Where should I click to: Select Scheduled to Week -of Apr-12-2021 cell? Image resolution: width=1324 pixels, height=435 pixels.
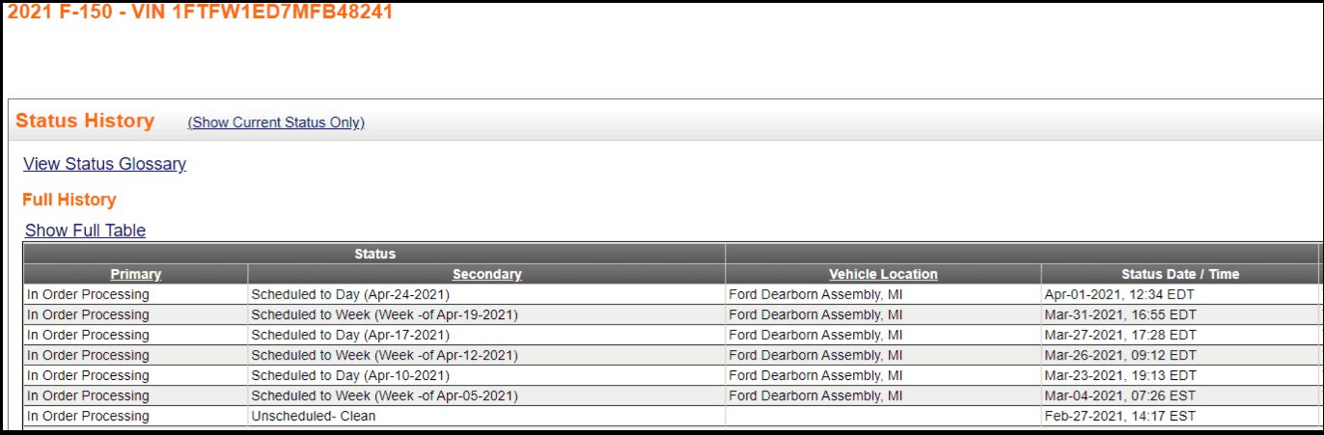click(486, 355)
